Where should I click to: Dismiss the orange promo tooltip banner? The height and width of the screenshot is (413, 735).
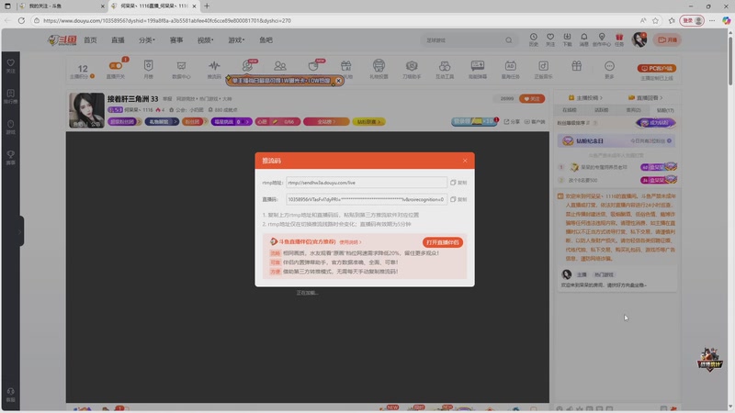click(x=338, y=81)
